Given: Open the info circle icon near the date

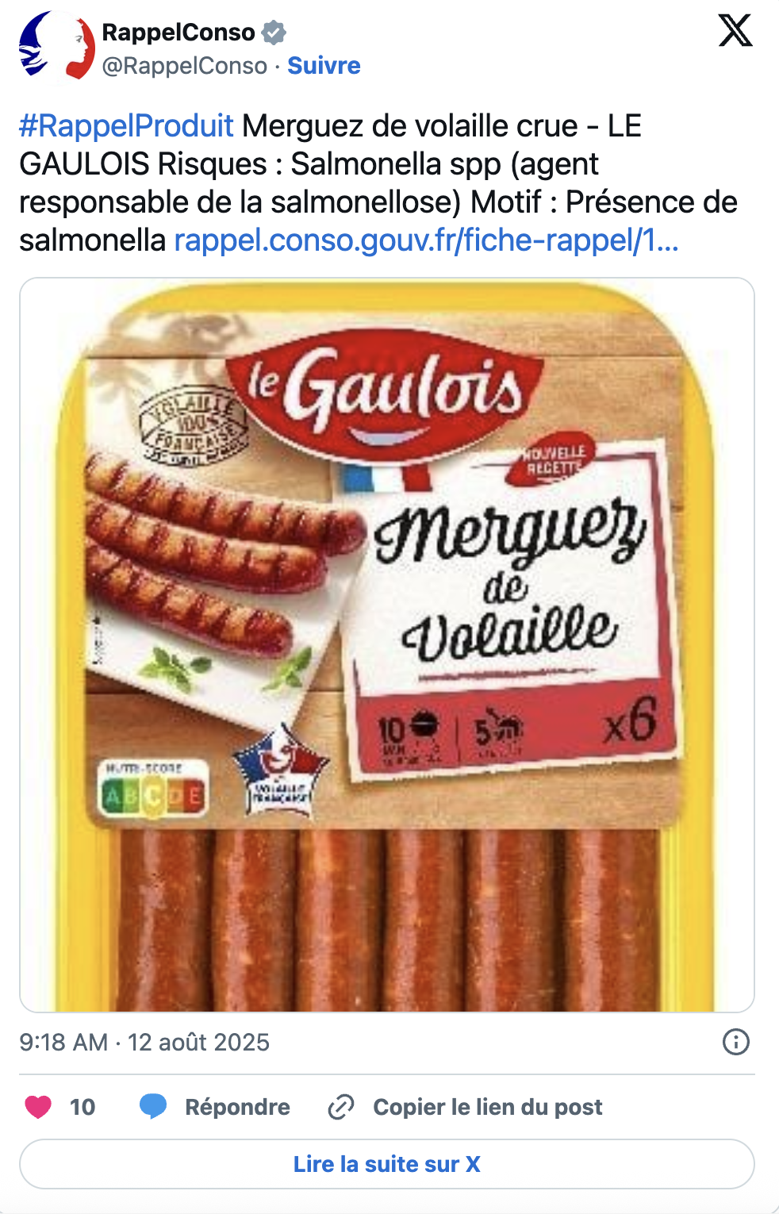Looking at the screenshot, I should coord(735,1042).
